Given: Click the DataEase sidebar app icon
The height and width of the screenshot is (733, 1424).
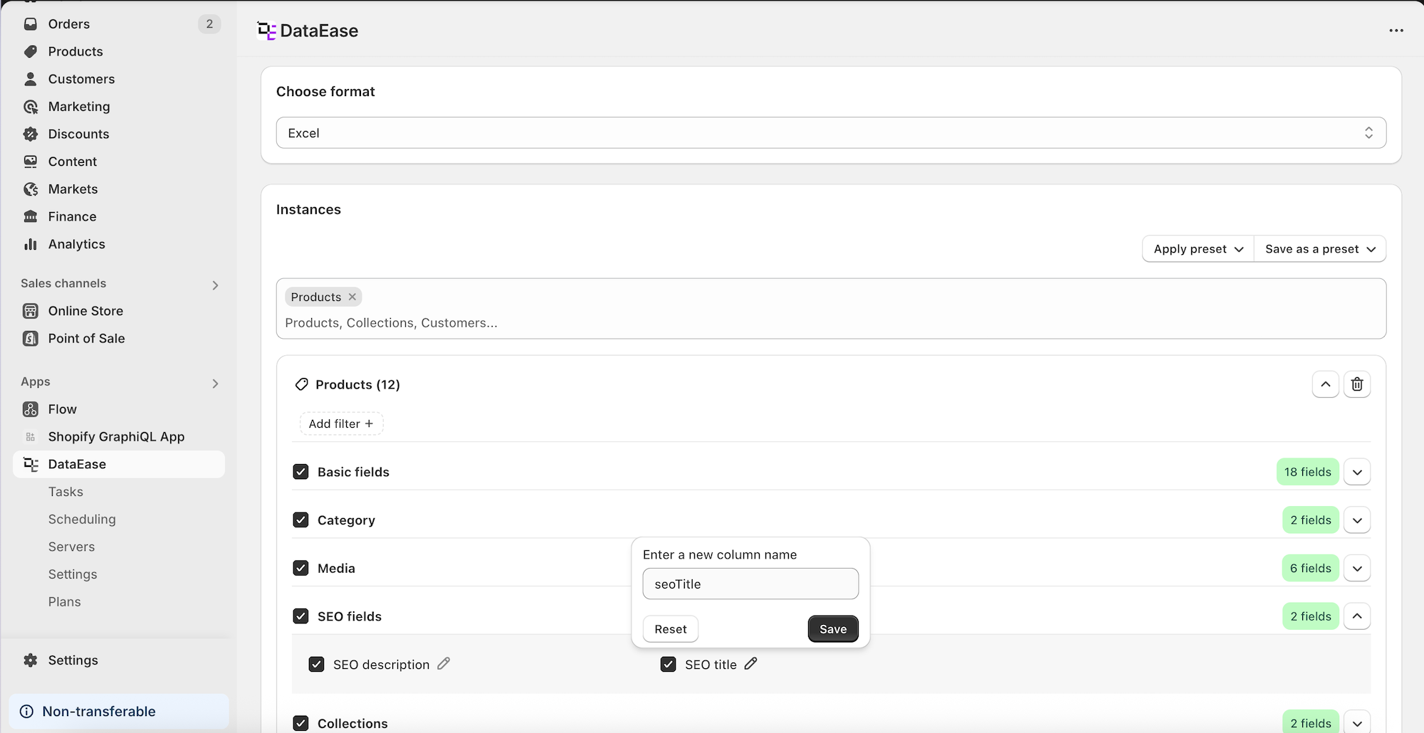Looking at the screenshot, I should [31, 464].
